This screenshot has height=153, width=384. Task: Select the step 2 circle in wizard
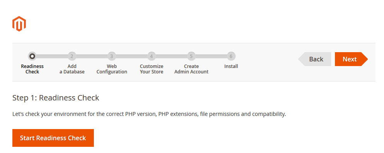[x=72, y=56]
